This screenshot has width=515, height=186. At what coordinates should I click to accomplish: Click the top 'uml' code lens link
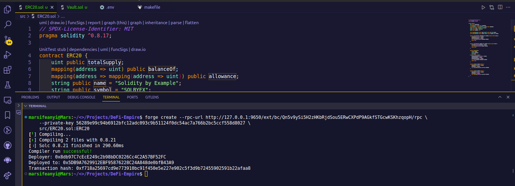[x=43, y=23]
